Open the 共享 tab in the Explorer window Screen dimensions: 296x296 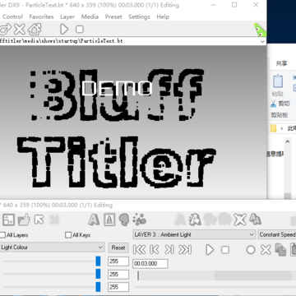(x=281, y=63)
